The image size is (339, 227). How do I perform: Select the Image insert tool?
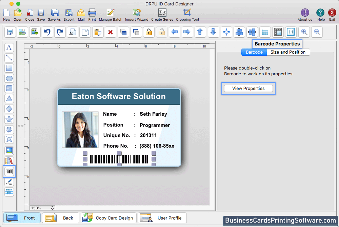point(9,151)
